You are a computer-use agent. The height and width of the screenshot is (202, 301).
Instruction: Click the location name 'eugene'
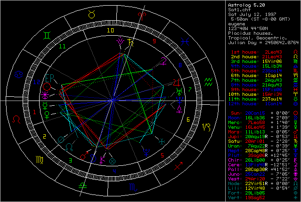coord(236,24)
